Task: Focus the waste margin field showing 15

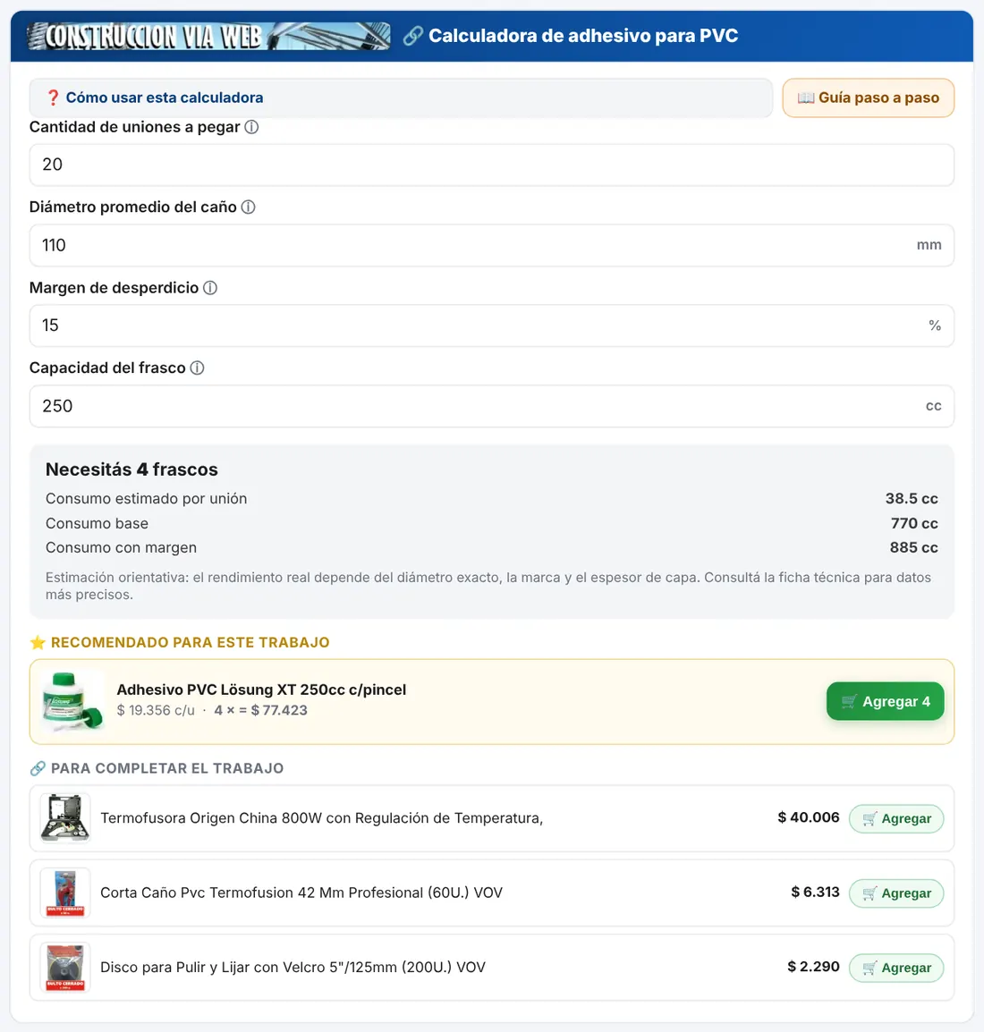Action: click(492, 326)
